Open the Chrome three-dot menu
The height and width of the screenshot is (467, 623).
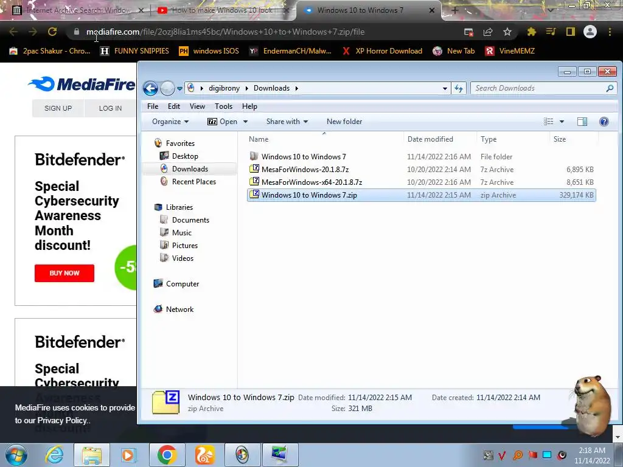610,32
